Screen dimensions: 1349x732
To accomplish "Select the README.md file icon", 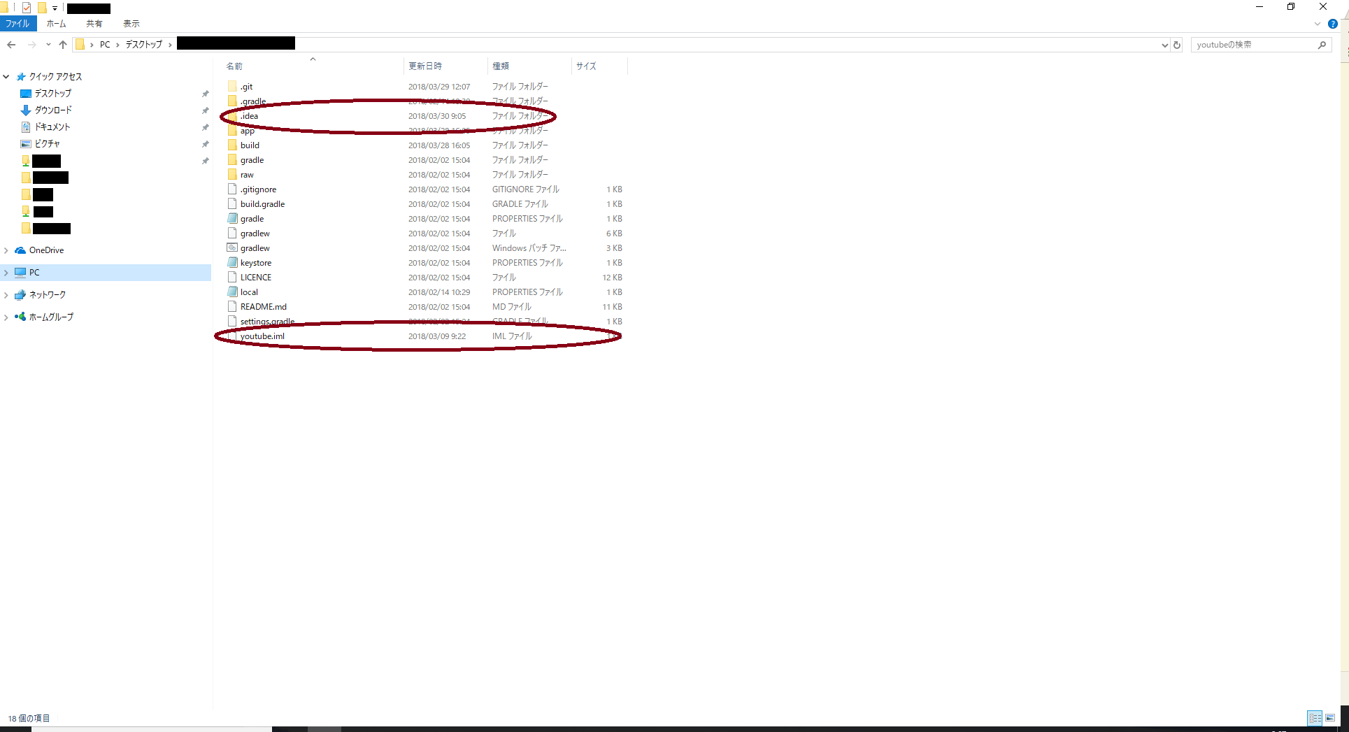I will 232,307.
